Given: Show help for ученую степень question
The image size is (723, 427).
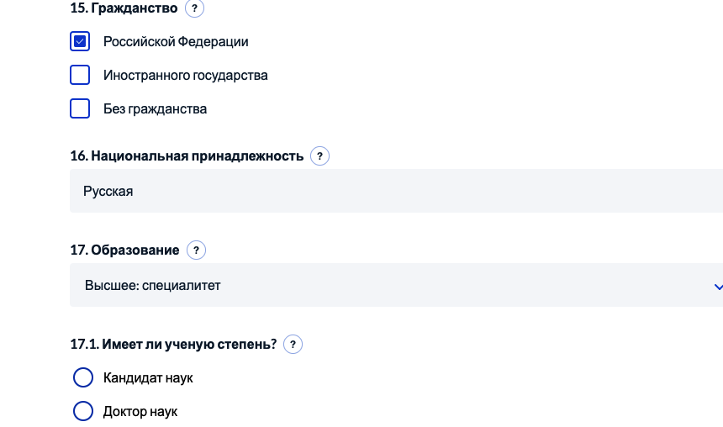Looking at the screenshot, I should click(x=293, y=344).
